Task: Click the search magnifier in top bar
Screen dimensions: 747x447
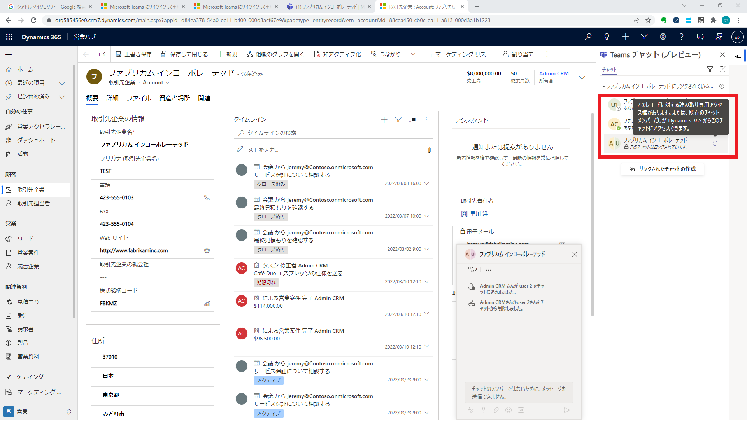Action: coord(588,37)
